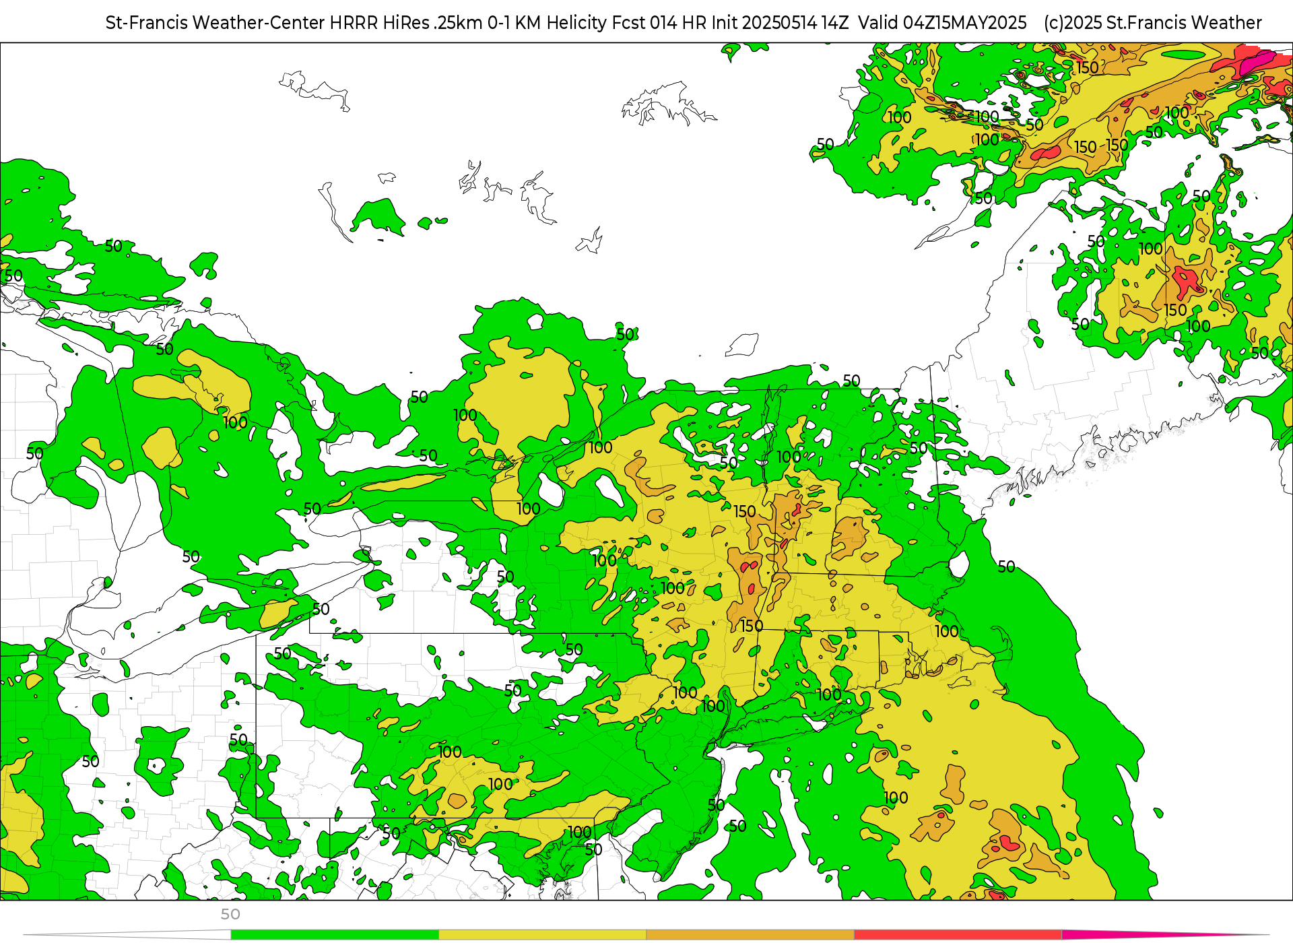Screen dimensions: 1293x943
Task: Click the '0-1 KM Helicity' title text
Action: [x=547, y=23]
